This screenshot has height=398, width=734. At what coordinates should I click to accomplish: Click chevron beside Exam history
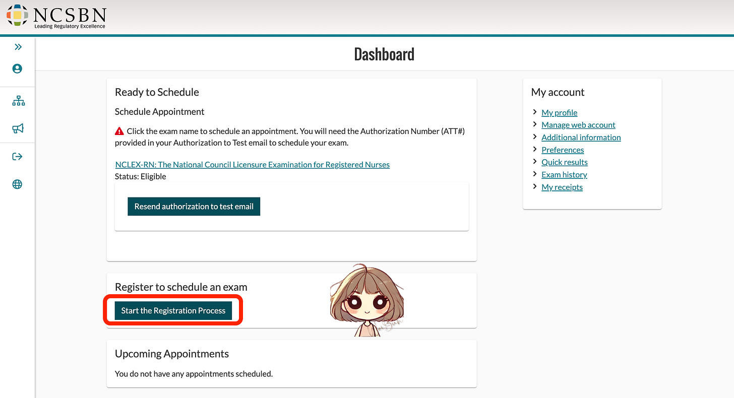535,174
